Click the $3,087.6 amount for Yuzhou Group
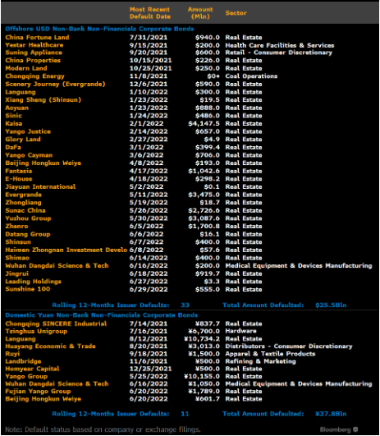The height and width of the screenshot is (436, 380). point(204,218)
